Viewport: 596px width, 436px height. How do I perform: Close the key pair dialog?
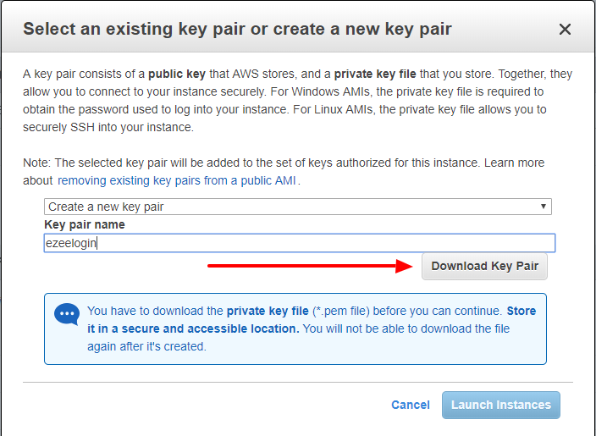coord(566,30)
